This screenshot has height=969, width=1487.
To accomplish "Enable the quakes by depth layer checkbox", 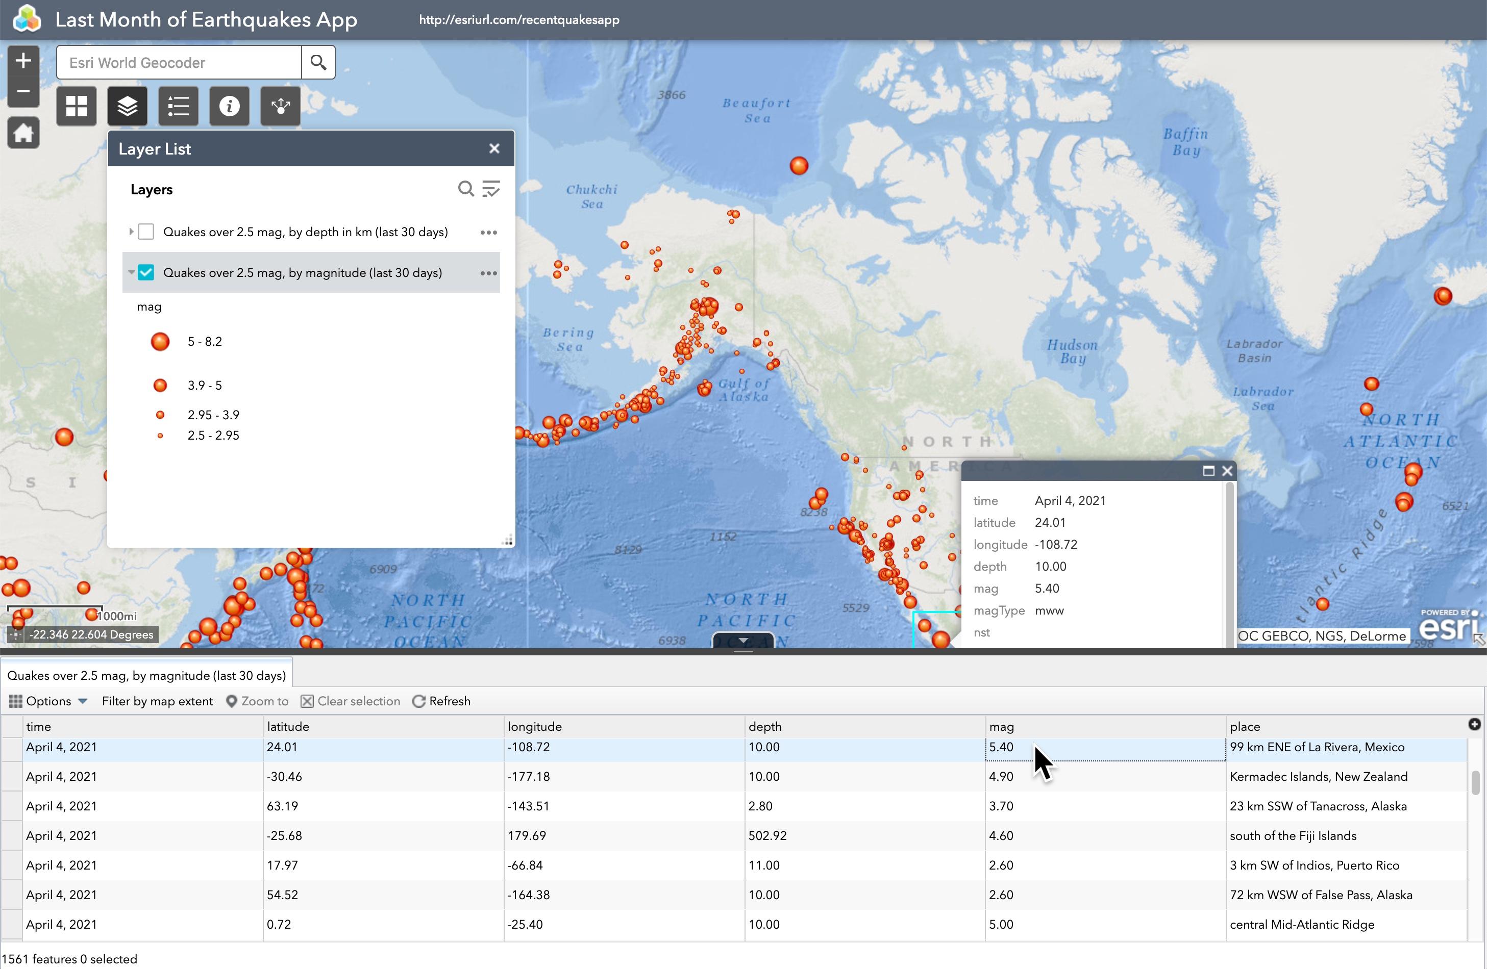I will (146, 232).
